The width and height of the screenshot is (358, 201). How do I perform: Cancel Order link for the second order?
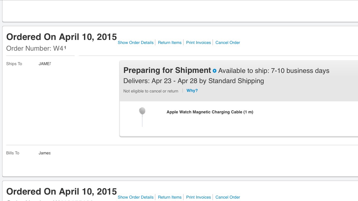[x=228, y=197]
